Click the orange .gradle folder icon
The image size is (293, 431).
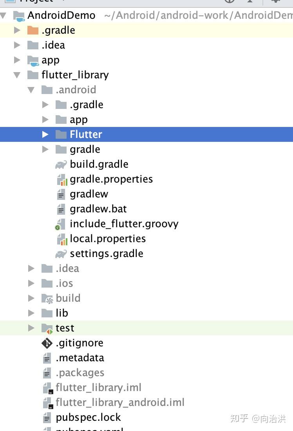click(x=33, y=31)
